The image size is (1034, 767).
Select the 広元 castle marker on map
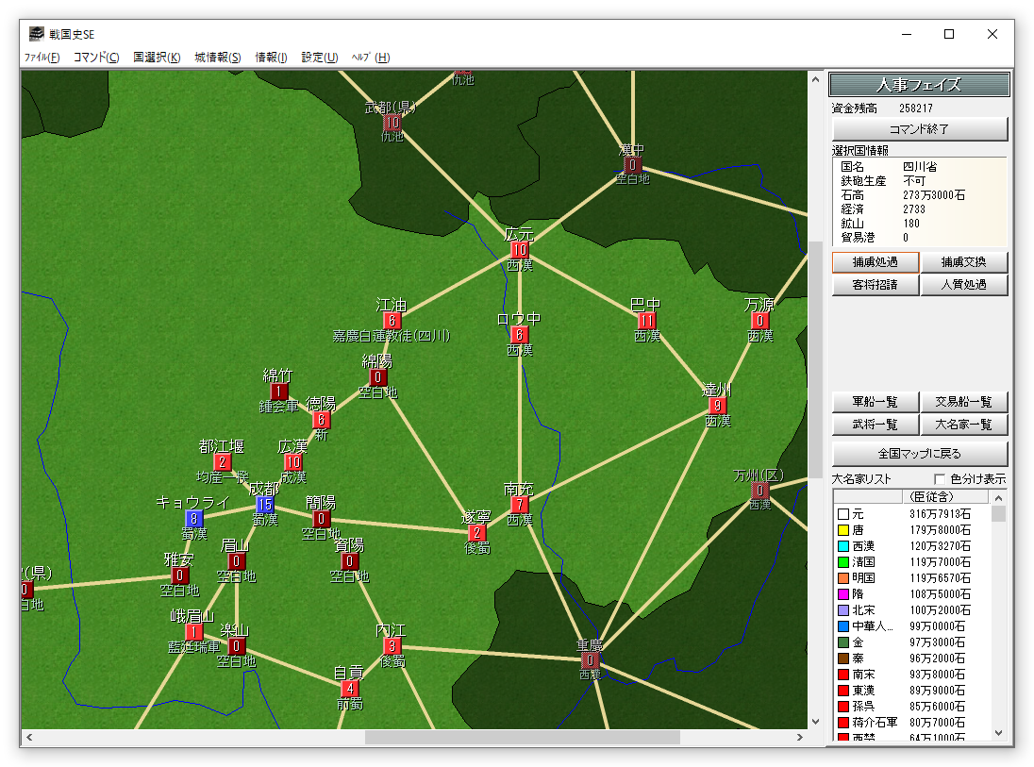pyautogui.click(x=519, y=250)
